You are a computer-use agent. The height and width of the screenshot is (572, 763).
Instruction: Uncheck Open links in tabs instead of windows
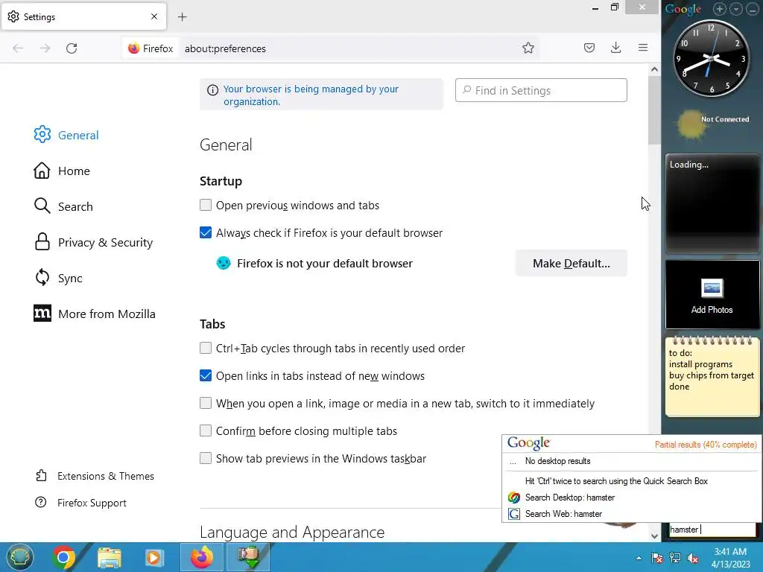pyautogui.click(x=206, y=375)
